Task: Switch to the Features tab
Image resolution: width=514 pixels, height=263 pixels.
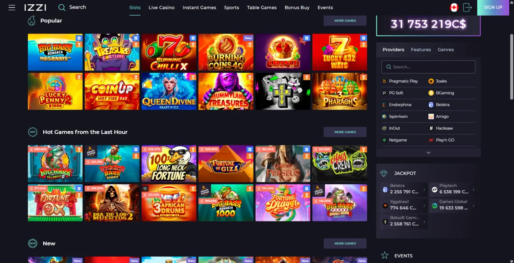Action: (x=421, y=50)
